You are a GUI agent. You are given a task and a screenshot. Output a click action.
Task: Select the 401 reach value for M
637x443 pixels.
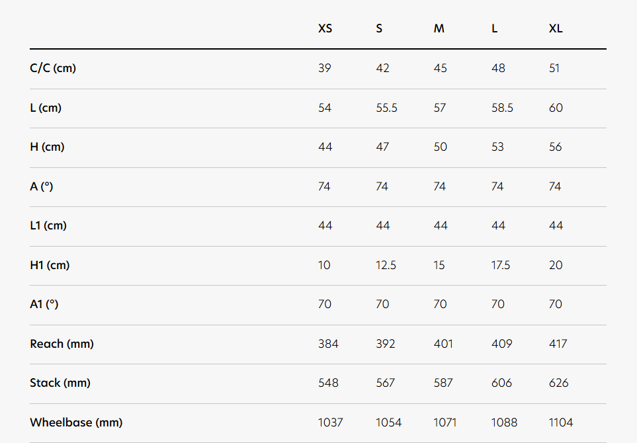tap(443, 344)
